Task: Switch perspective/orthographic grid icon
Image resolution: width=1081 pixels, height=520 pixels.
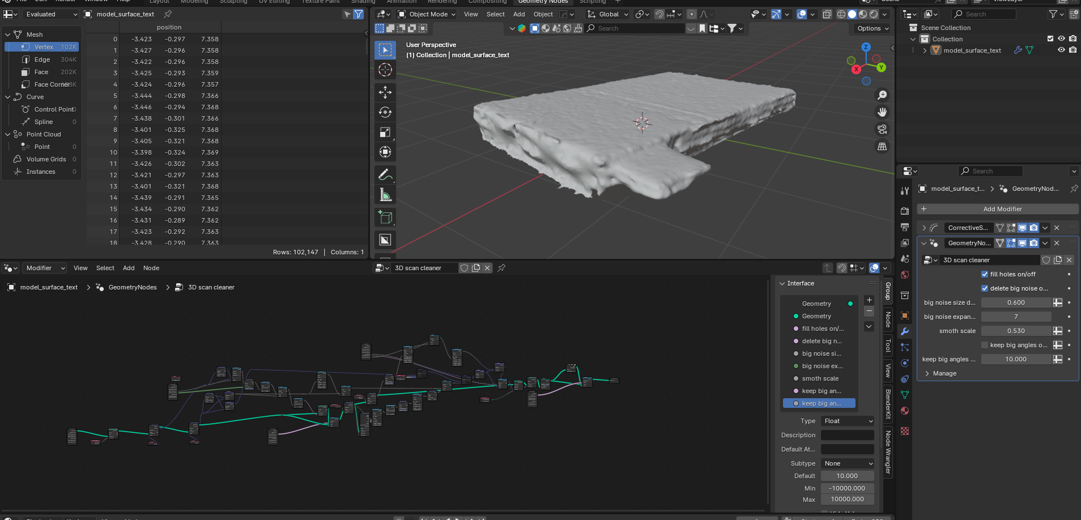Action: click(882, 146)
